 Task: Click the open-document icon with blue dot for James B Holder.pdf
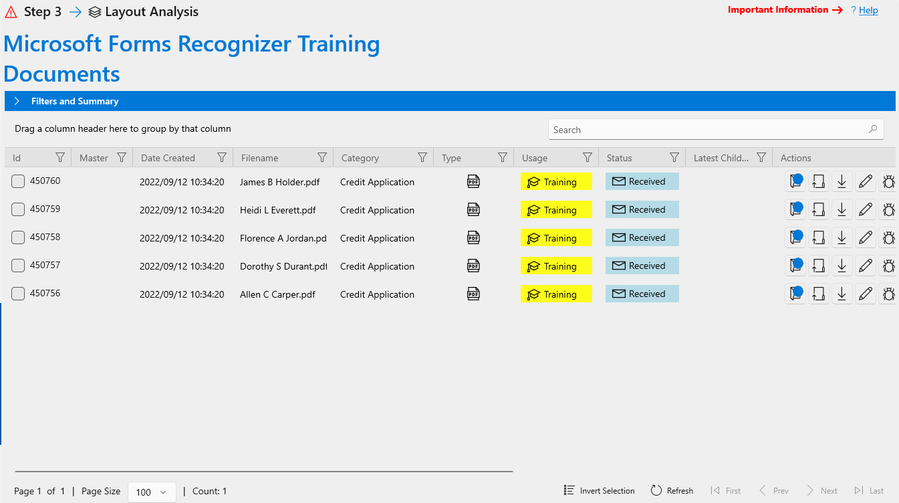[x=795, y=181]
